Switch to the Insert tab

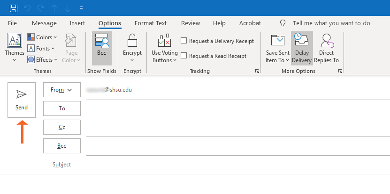[x=77, y=23]
